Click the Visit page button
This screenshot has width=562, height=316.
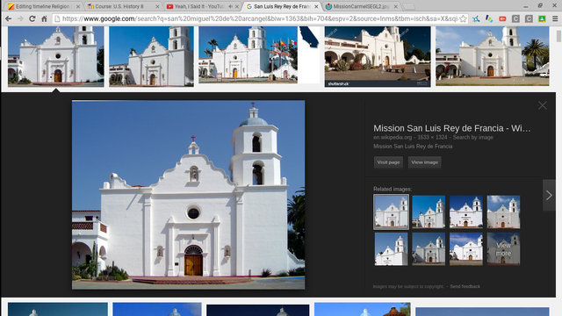click(x=388, y=162)
